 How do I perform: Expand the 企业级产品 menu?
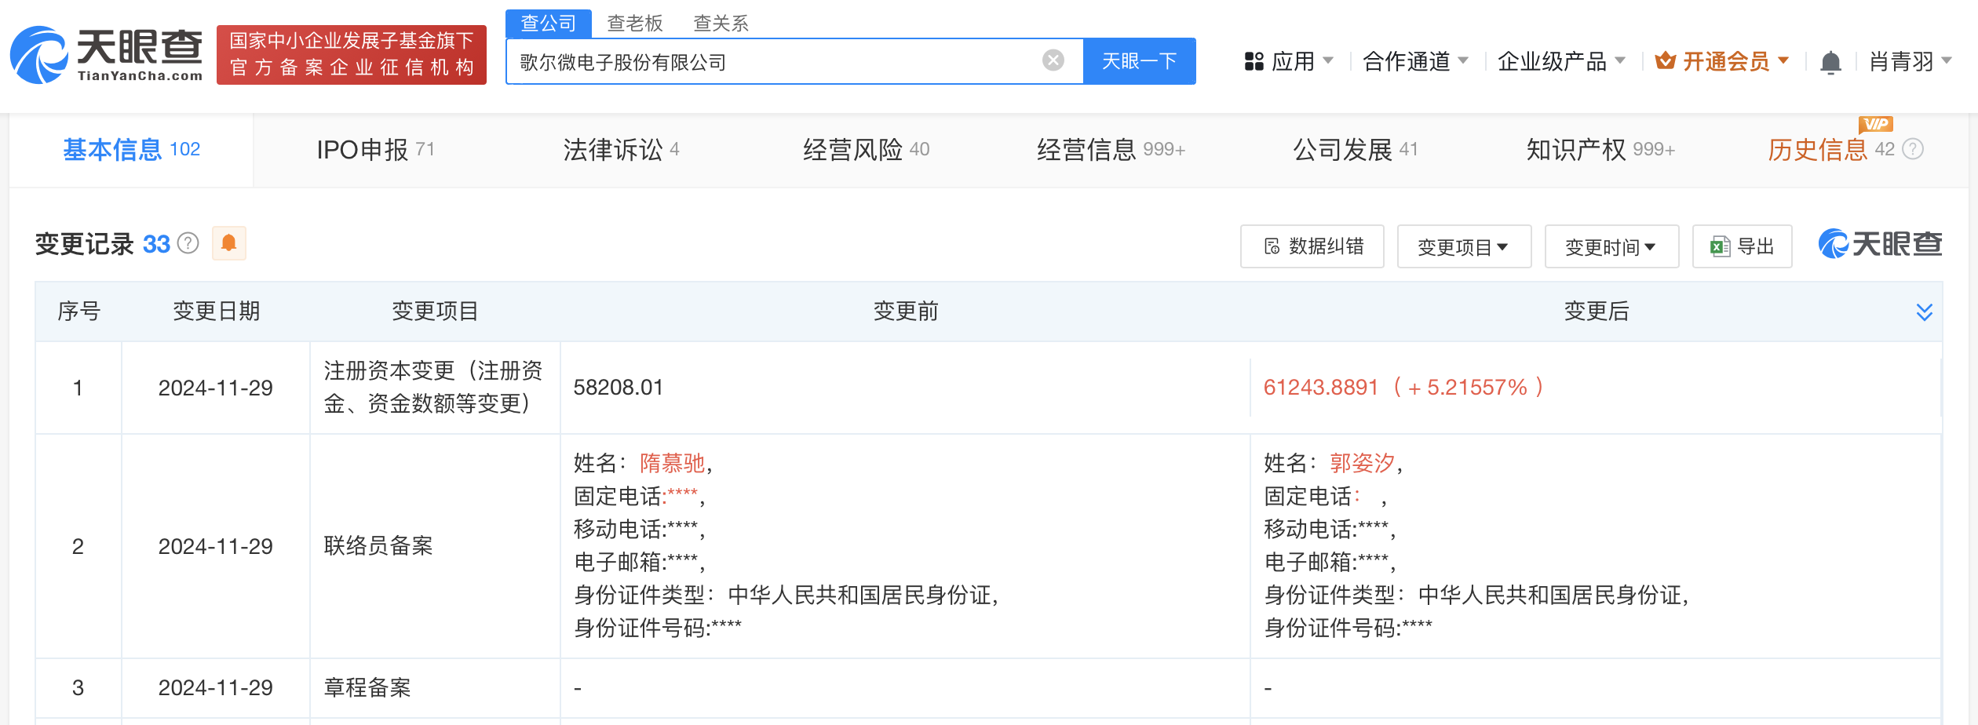1560,61
